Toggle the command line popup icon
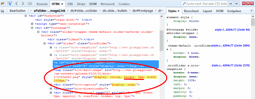This screenshot has height=99, width=255. point(30,3)
